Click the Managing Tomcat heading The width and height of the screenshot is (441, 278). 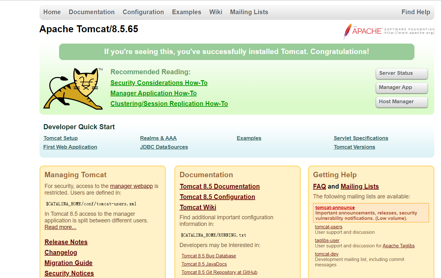click(x=76, y=175)
